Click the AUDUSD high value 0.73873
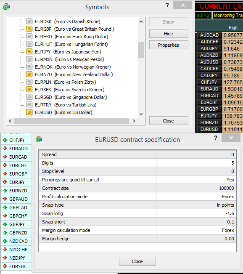Image resolution: width=243 pixels, height=274 pixels. click(x=233, y=62)
